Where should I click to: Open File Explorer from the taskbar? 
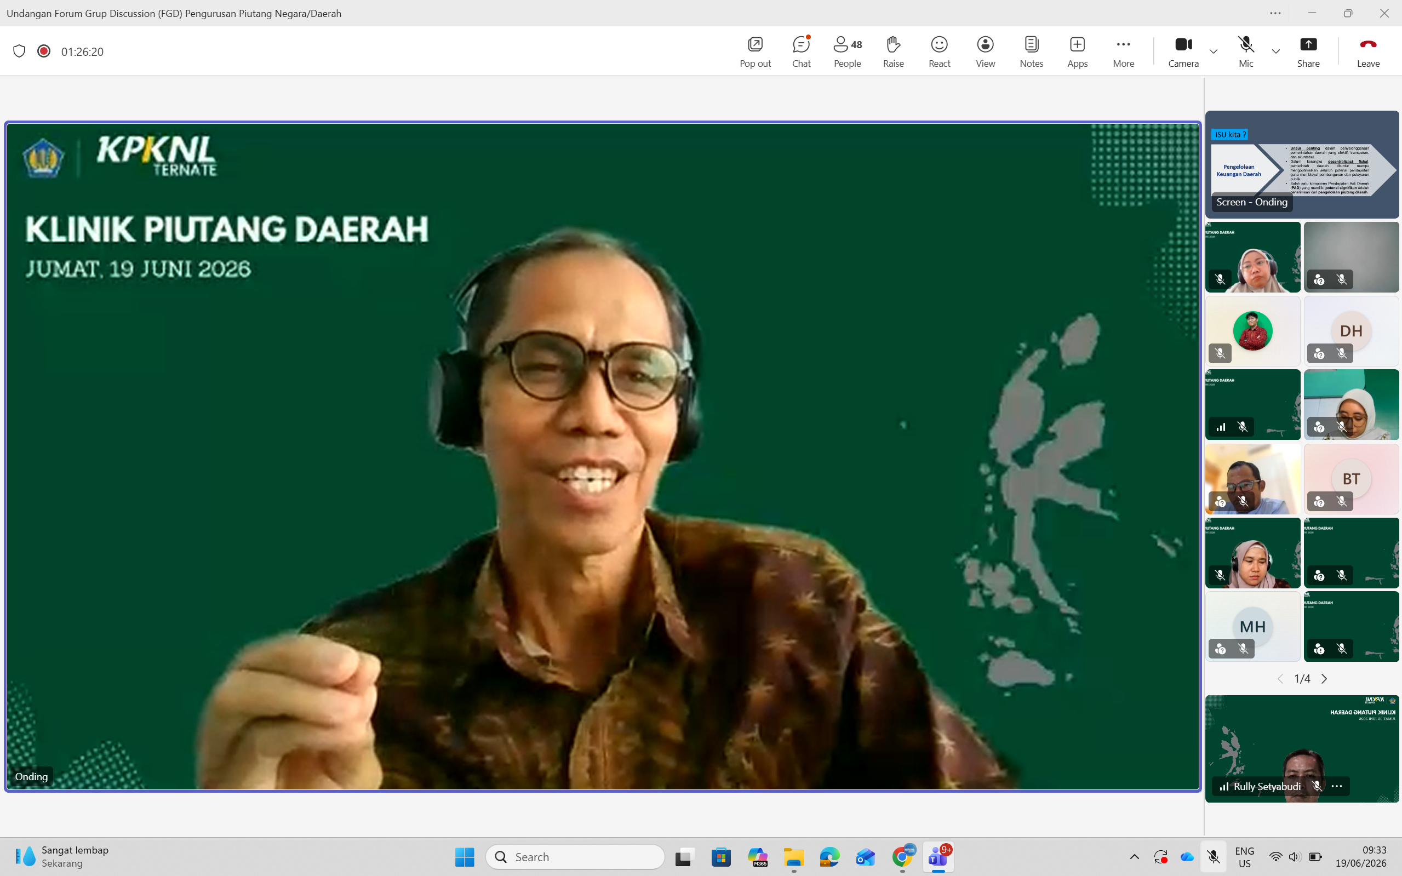pyautogui.click(x=794, y=856)
